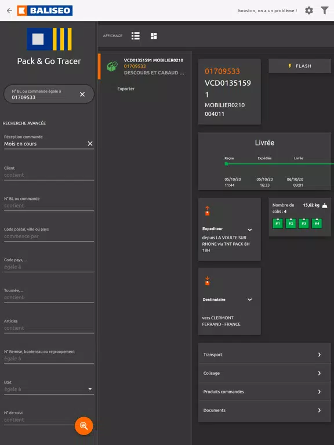The image size is (334, 445).
Task: Expand the Expediteur details chevron
Action: (x=250, y=229)
